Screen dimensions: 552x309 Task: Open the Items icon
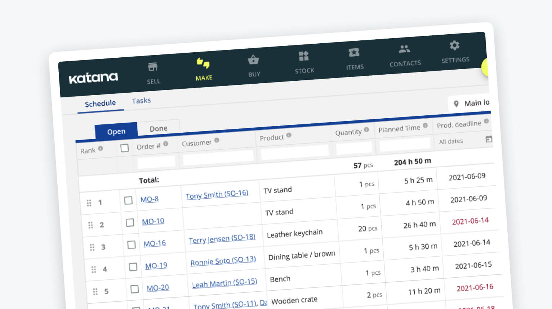(354, 53)
